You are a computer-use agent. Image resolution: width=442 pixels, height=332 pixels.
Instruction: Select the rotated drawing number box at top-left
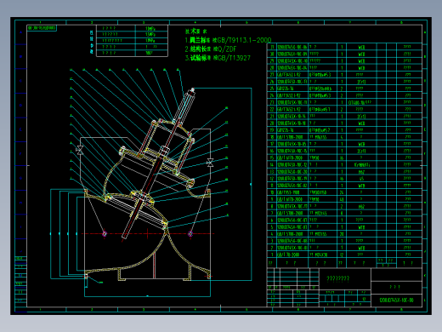pos(42,28)
